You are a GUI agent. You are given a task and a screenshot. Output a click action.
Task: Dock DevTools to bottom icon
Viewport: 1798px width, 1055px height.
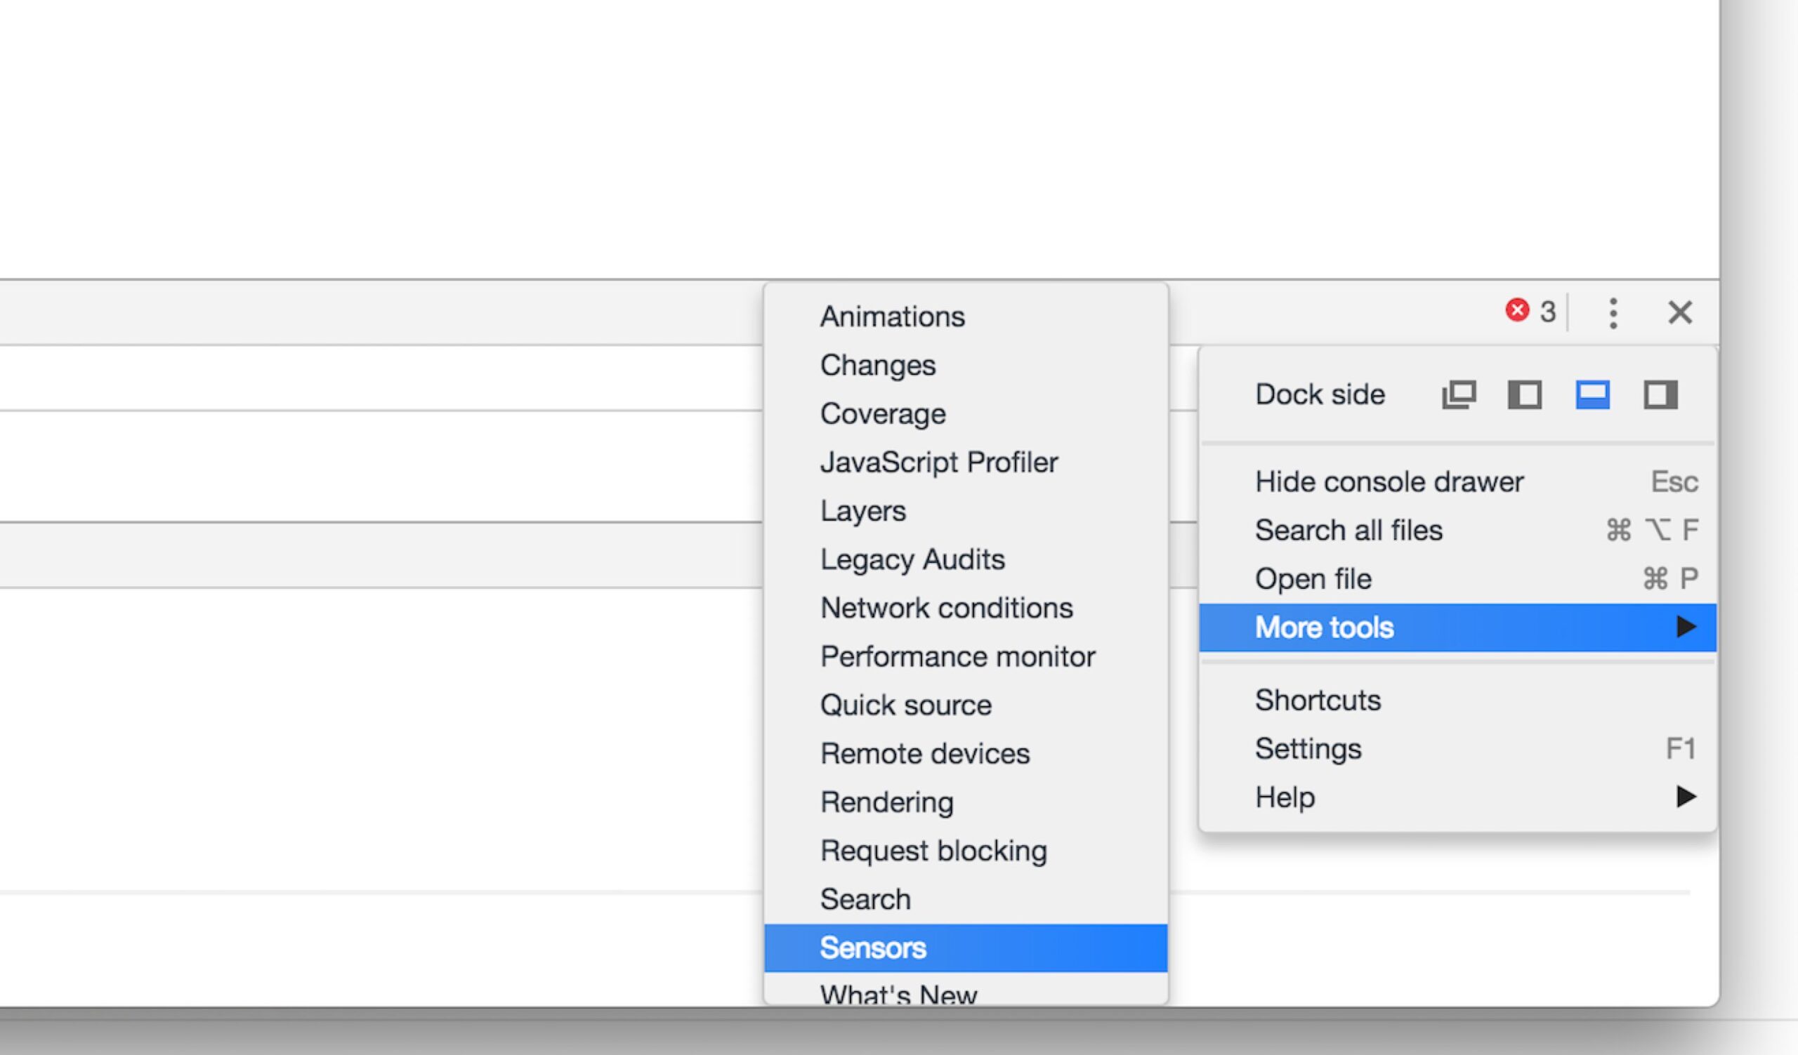tap(1592, 394)
